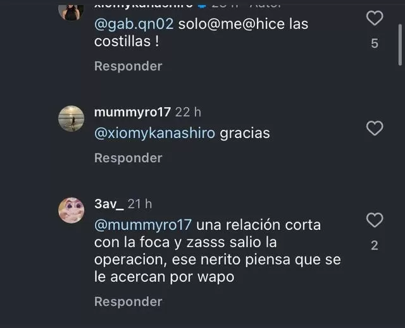The height and width of the screenshot is (328, 405).
Task: Open the @xiomykanashiro mention link
Action: pyautogui.click(x=154, y=134)
